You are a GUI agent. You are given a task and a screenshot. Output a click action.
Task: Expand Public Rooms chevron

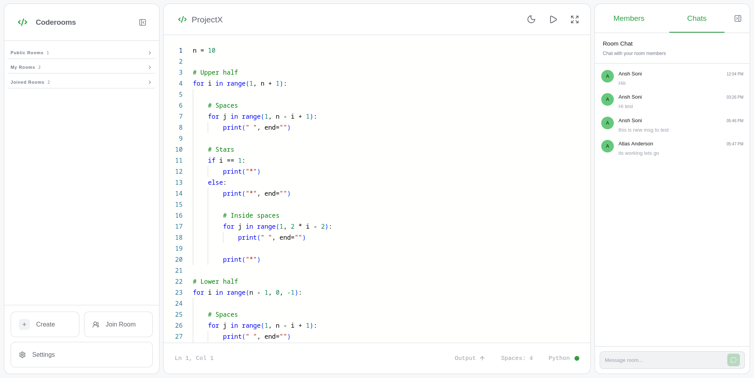[150, 53]
